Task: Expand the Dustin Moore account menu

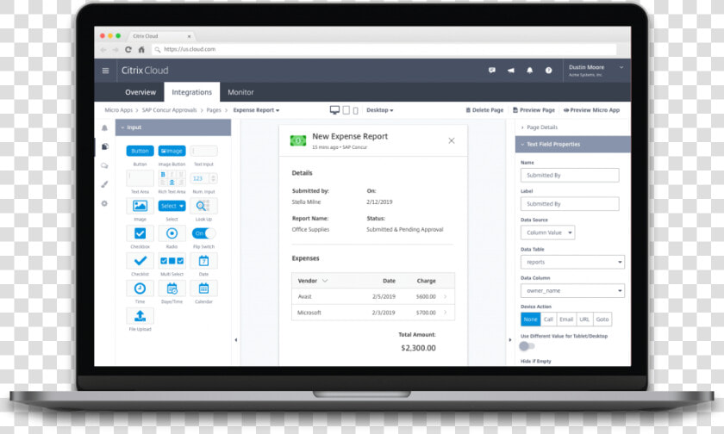Action: 596,70
